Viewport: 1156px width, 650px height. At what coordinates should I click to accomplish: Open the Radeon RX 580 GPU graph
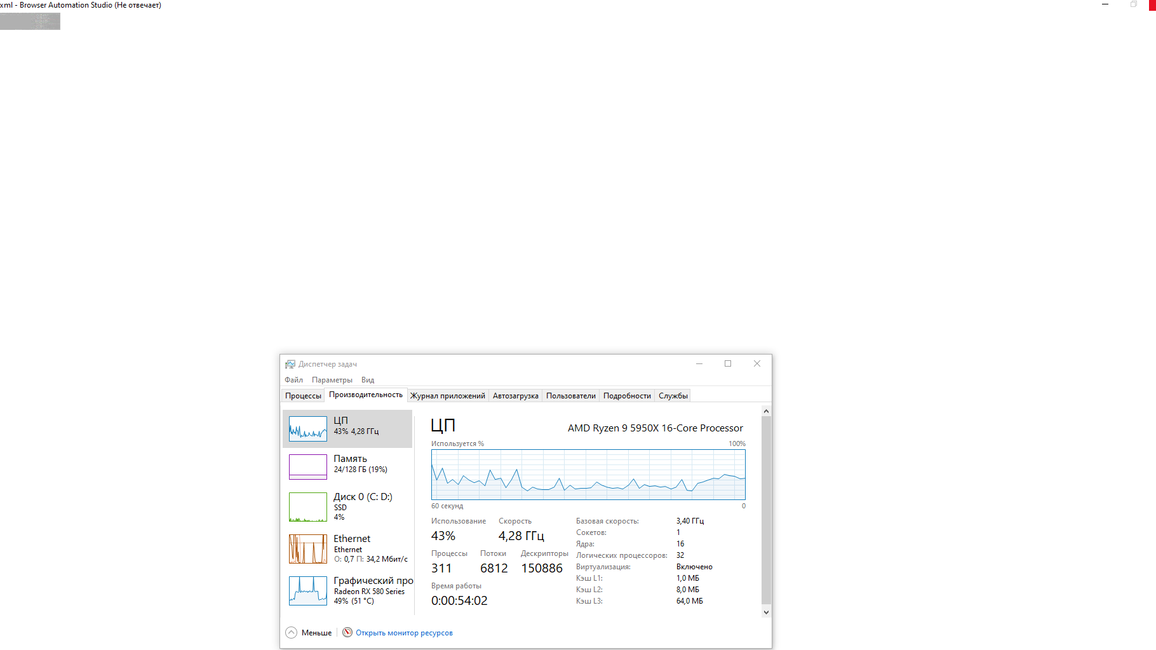[x=308, y=591]
